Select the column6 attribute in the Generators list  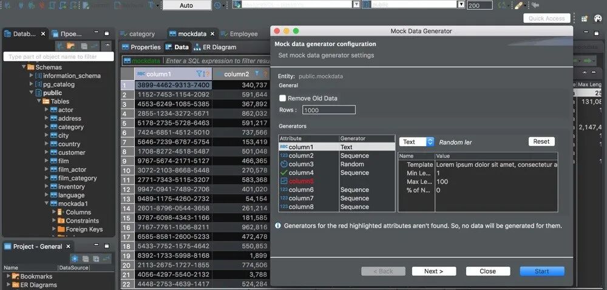336,189
